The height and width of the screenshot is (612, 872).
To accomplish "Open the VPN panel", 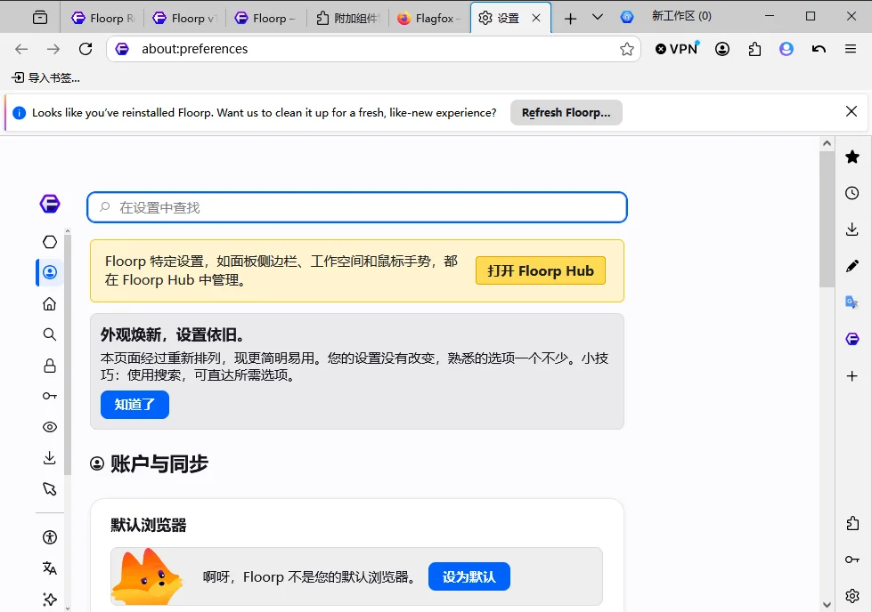I will tap(677, 49).
